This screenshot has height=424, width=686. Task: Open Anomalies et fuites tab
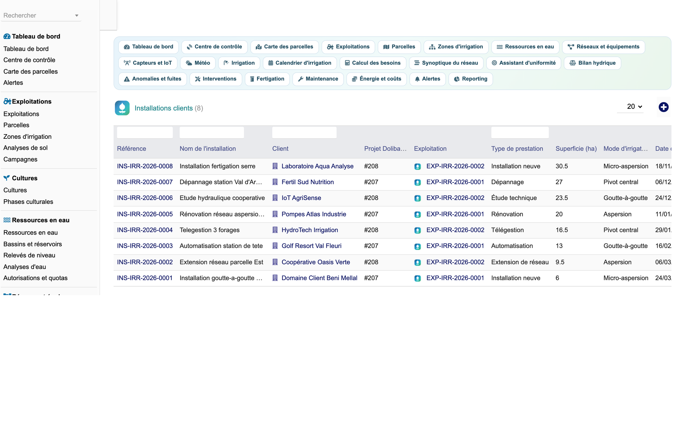[x=153, y=79]
